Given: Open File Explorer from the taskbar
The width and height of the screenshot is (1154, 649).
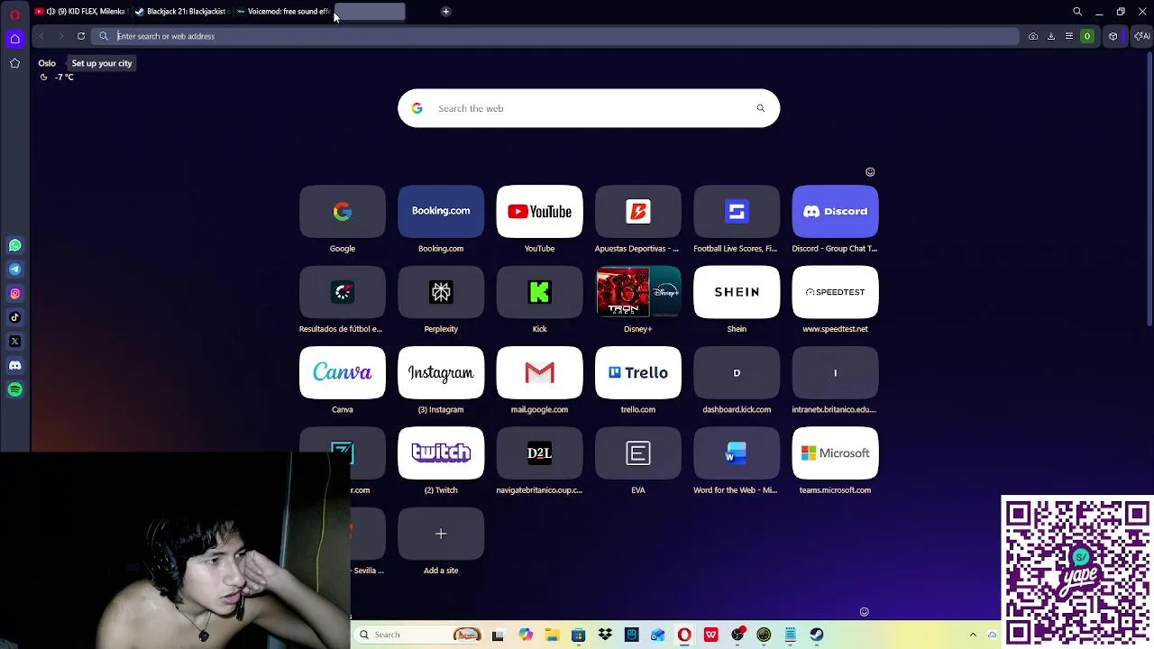Looking at the screenshot, I should click(x=552, y=635).
